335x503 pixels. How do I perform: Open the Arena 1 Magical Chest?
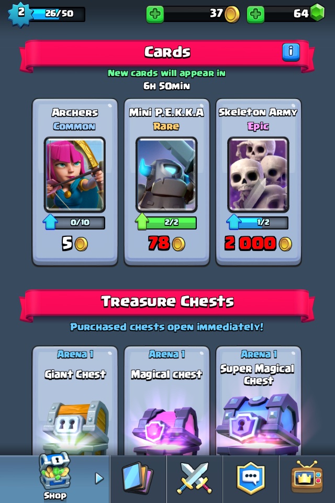point(166,400)
